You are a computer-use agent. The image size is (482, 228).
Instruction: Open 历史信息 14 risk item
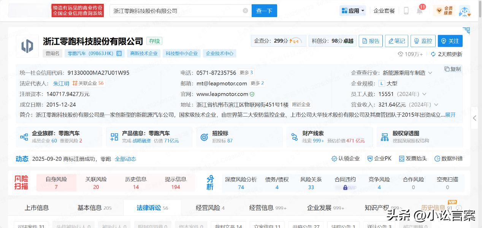(136, 183)
